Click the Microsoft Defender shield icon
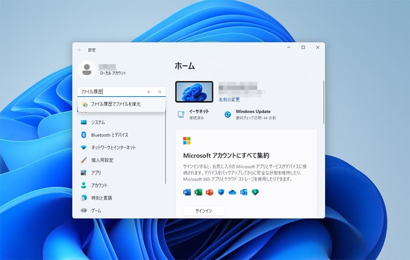410x260 pixels. pos(221,192)
